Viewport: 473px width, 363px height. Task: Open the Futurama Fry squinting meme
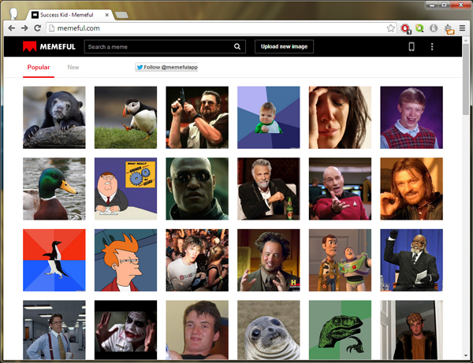pyautogui.click(x=126, y=261)
